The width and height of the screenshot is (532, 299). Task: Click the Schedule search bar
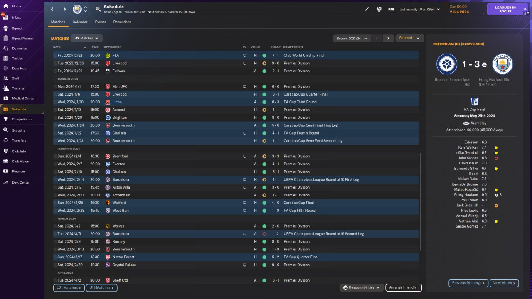click(x=227, y=9)
